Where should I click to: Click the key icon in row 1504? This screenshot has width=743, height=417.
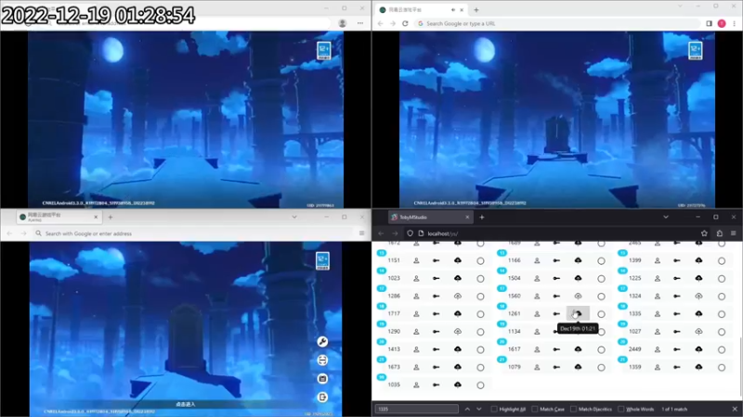pos(556,279)
